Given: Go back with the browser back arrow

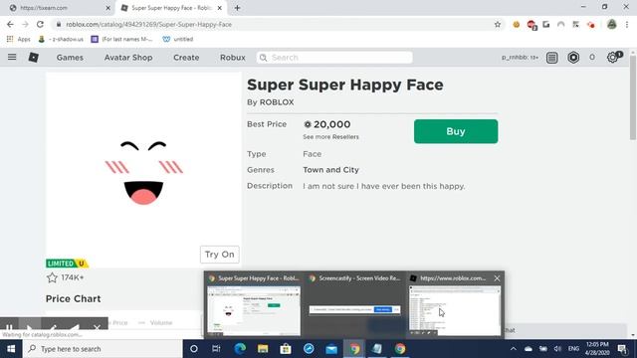Looking at the screenshot, I should click(10, 24).
